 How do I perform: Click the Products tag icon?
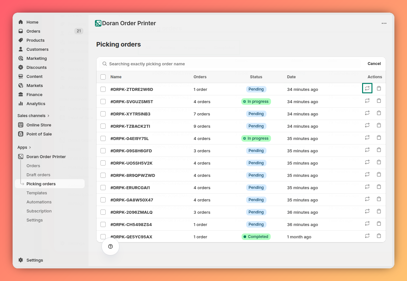click(21, 40)
